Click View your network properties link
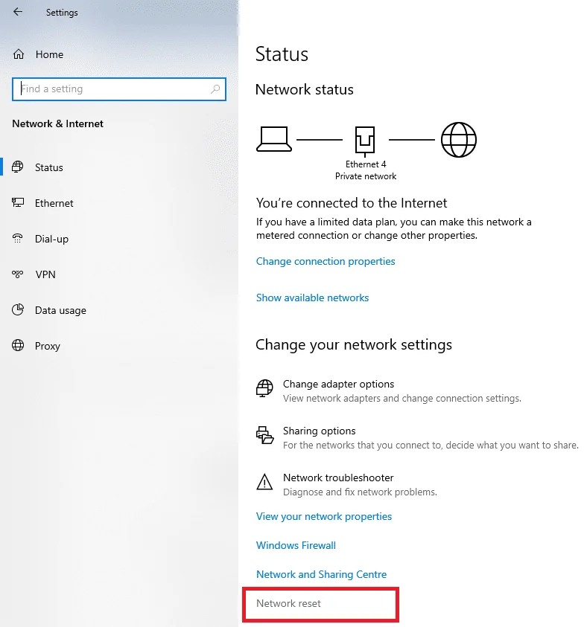The width and height of the screenshot is (584, 627). pos(323,516)
